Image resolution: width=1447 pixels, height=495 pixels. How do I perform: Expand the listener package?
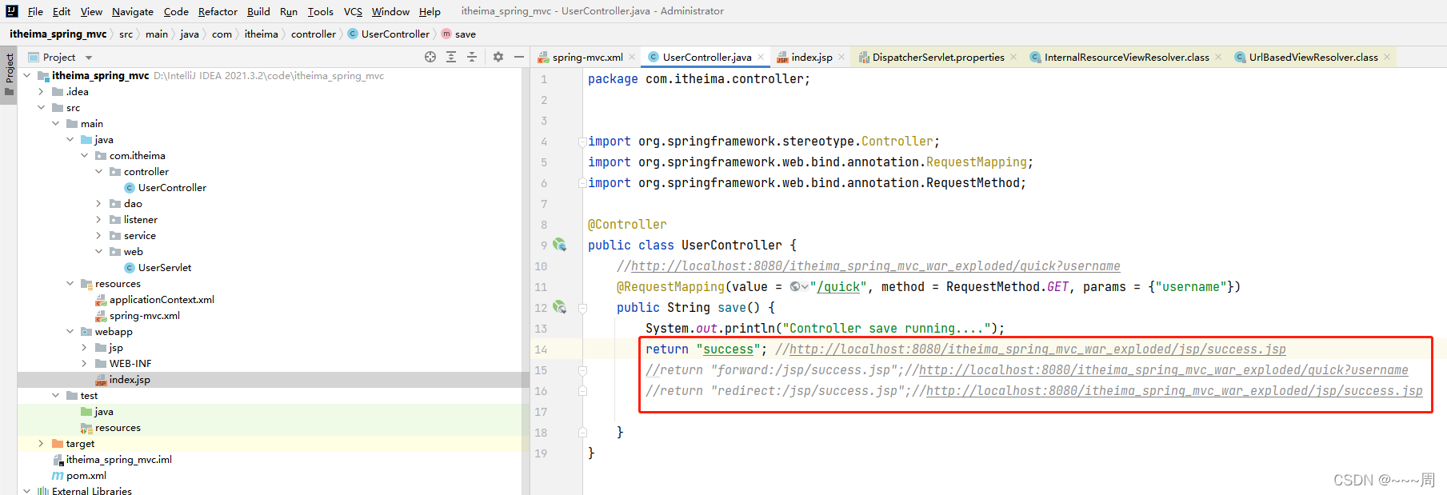pyautogui.click(x=99, y=219)
